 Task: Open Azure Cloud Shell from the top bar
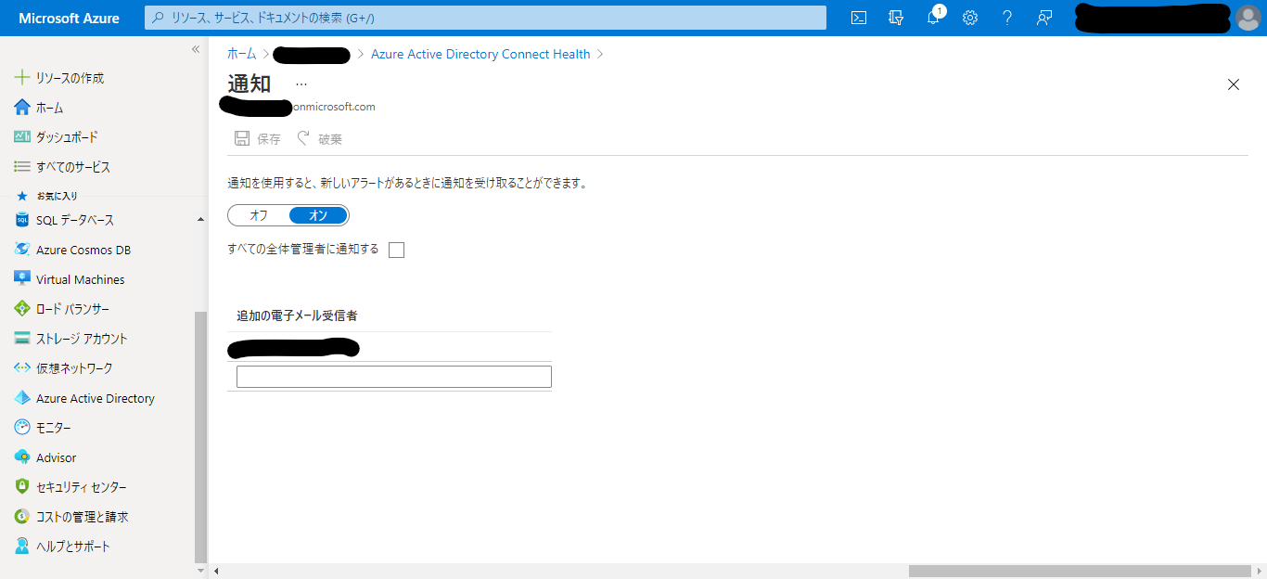[858, 17]
